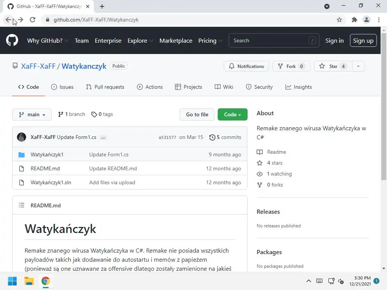Click Enterprise navigation link
Viewport: 387px width, 290px height.
coord(108,40)
